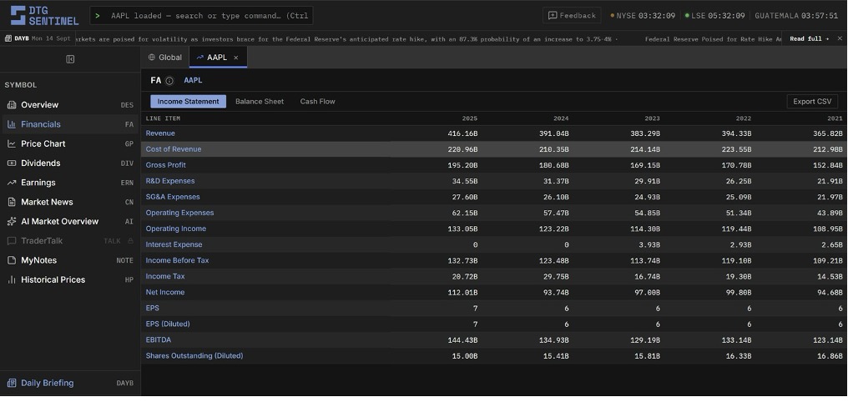Viewport: 848px width, 412px height.
Task: Click the Earnings trend icon
Action: [12, 183]
